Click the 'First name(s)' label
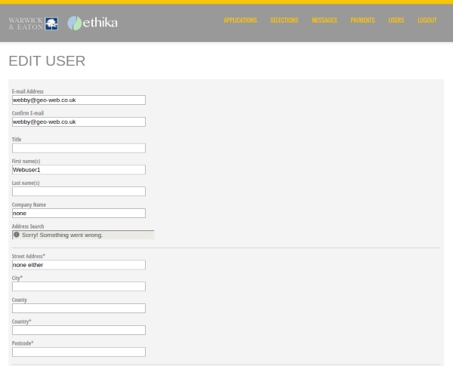Screen dimensions: 453x366 click(26, 161)
